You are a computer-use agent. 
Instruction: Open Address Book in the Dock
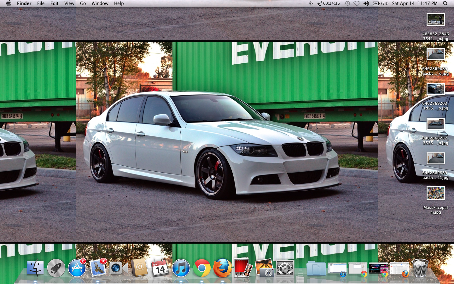pos(139,268)
